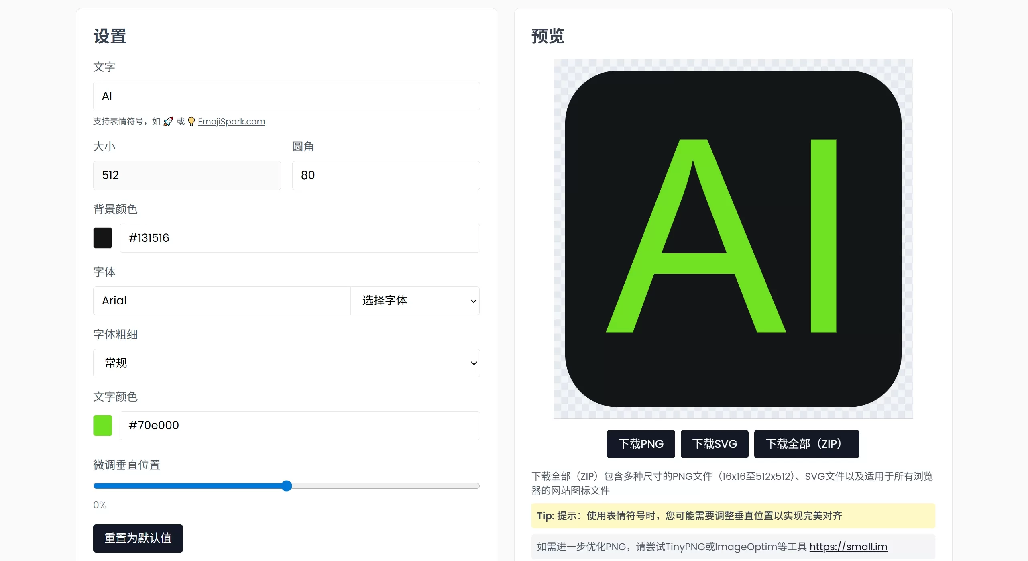Click the 微调垂直位置 label
The width and height of the screenshot is (1028, 561).
(x=126, y=465)
